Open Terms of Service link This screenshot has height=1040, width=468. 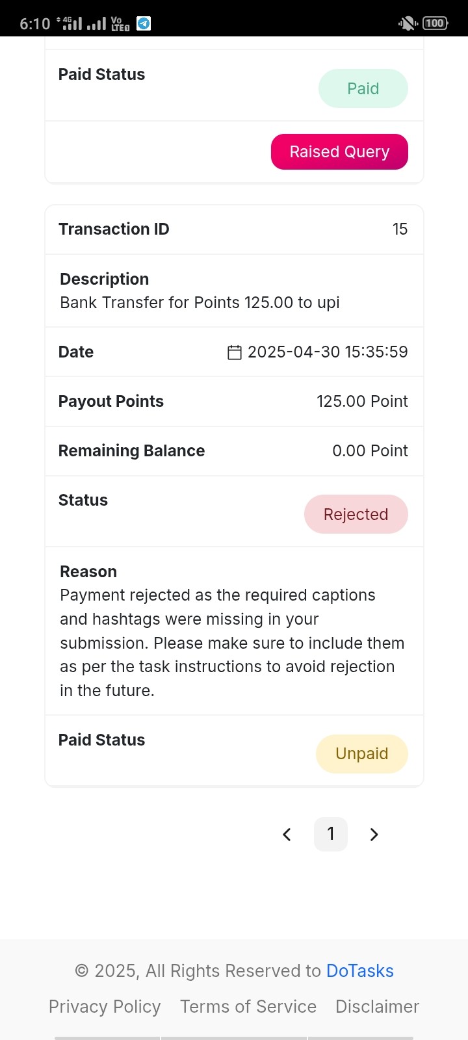(x=248, y=1006)
